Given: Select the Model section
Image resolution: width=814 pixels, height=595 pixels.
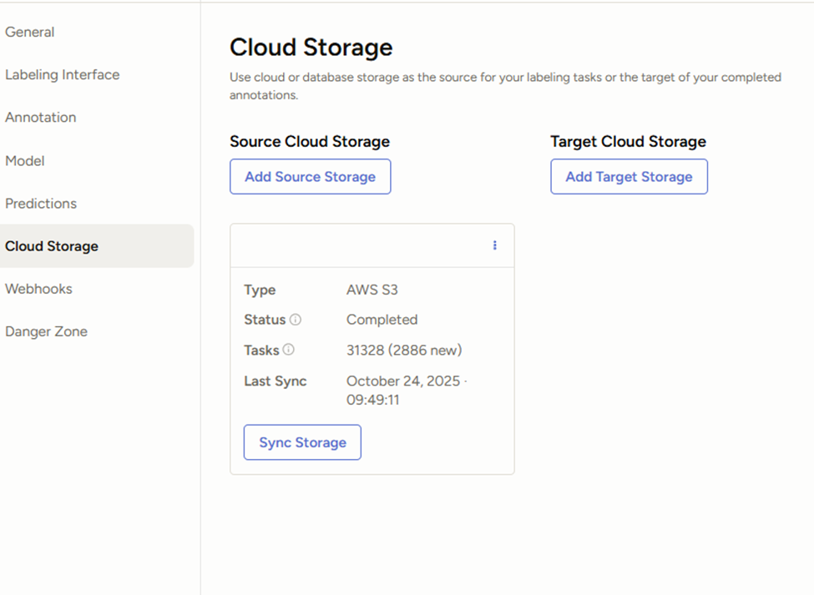Looking at the screenshot, I should 24,160.
